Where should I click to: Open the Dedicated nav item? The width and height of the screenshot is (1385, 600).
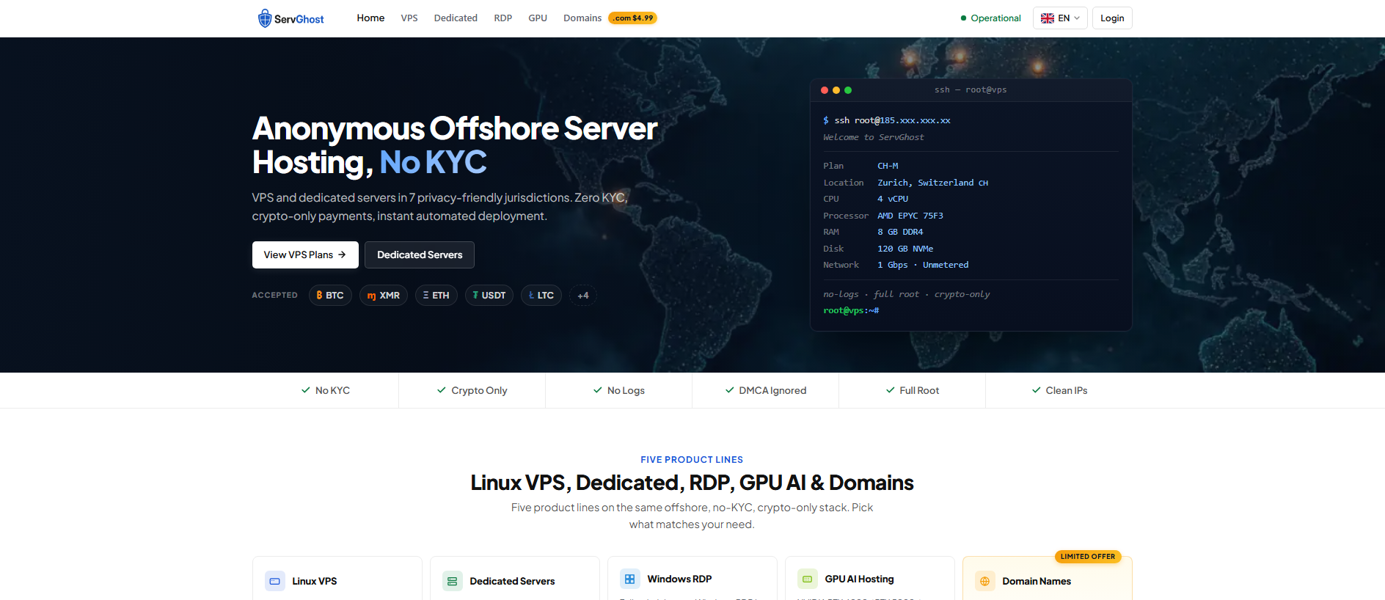[x=456, y=18]
